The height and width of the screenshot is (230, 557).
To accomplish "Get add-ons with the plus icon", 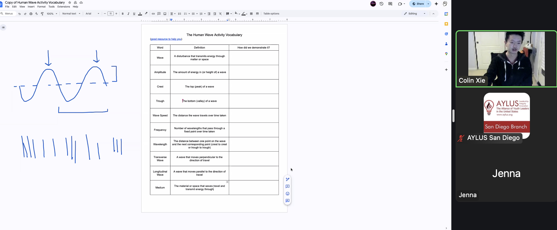I will click(446, 70).
